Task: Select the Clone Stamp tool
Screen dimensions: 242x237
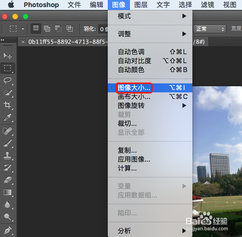Action: tap(8, 155)
